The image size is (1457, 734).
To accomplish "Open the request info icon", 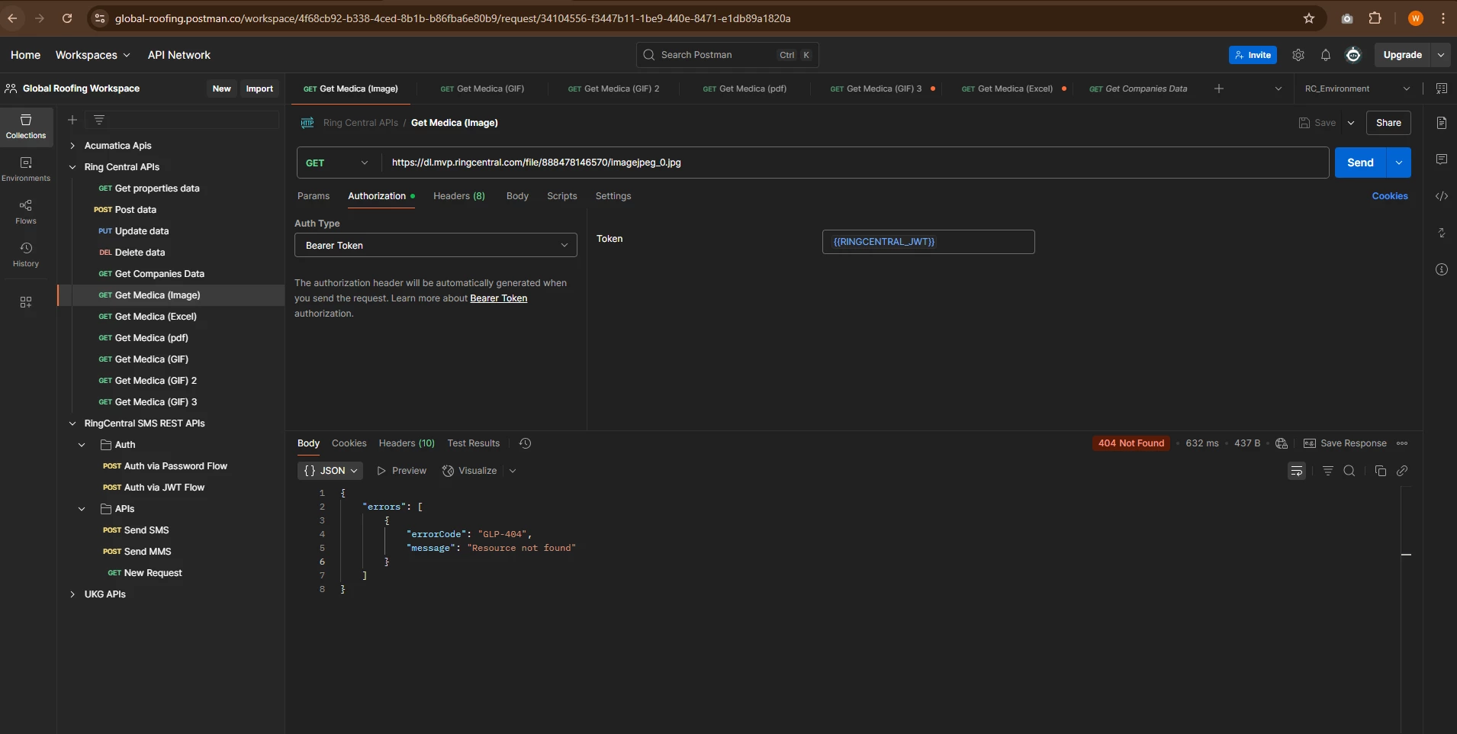I will point(1442,269).
